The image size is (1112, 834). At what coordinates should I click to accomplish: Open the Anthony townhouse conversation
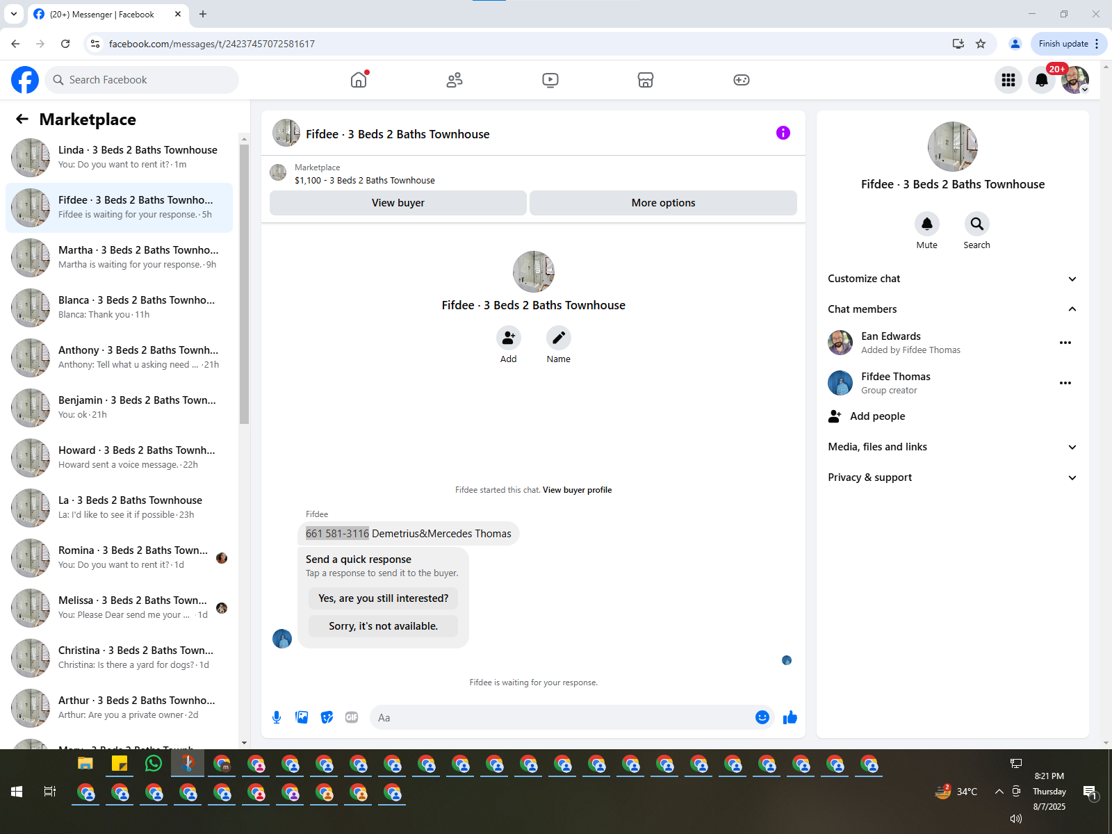pyautogui.click(x=120, y=358)
